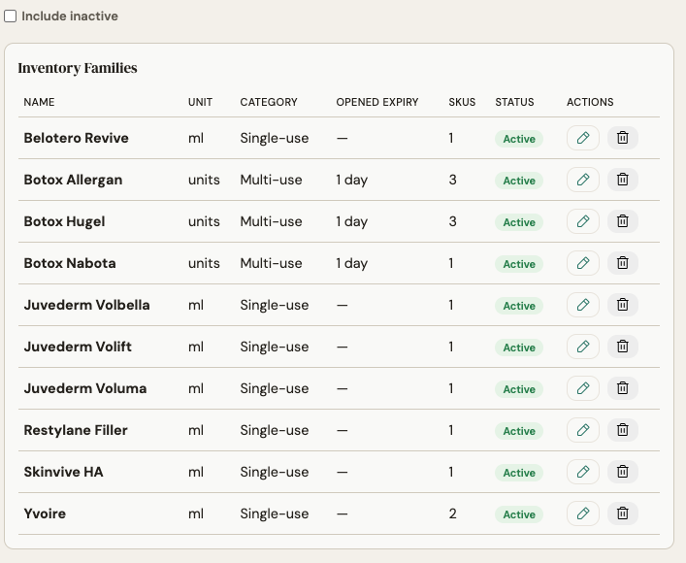Select the Juvederm Voluma name

(84, 388)
